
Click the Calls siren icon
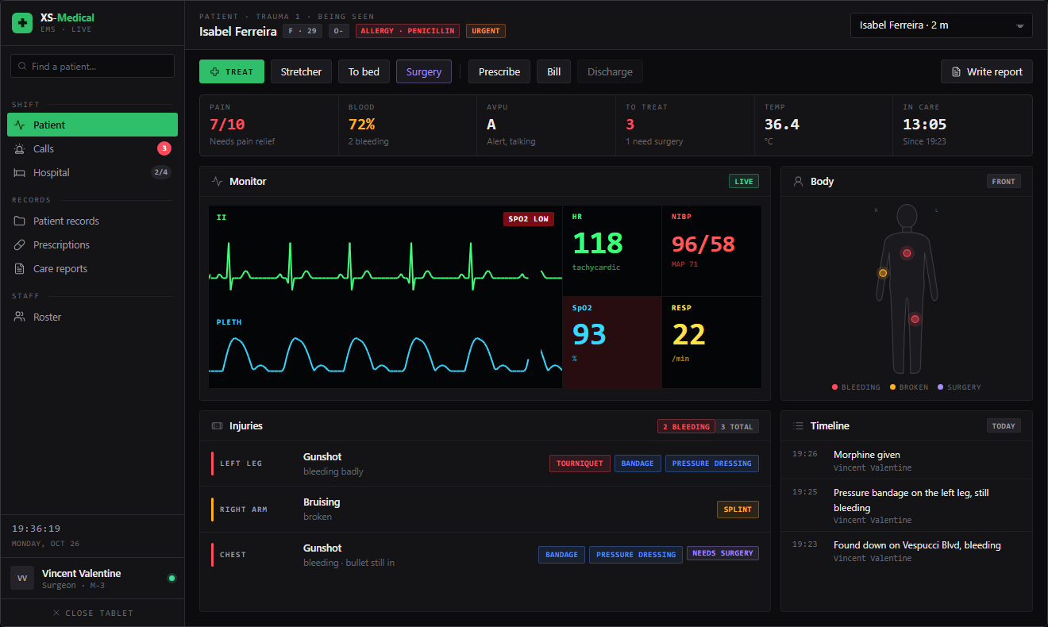click(20, 148)
